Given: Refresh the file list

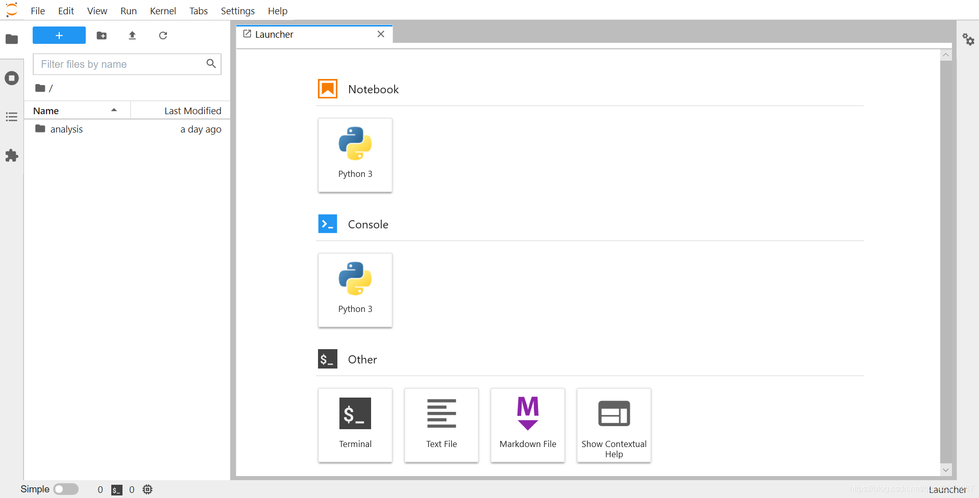Looking at the screenshot, I should coord(163,35).
